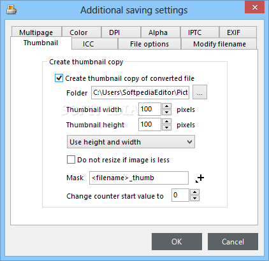Open the Alpha tab
Screen dimensions: 269x261
(161, 32)
